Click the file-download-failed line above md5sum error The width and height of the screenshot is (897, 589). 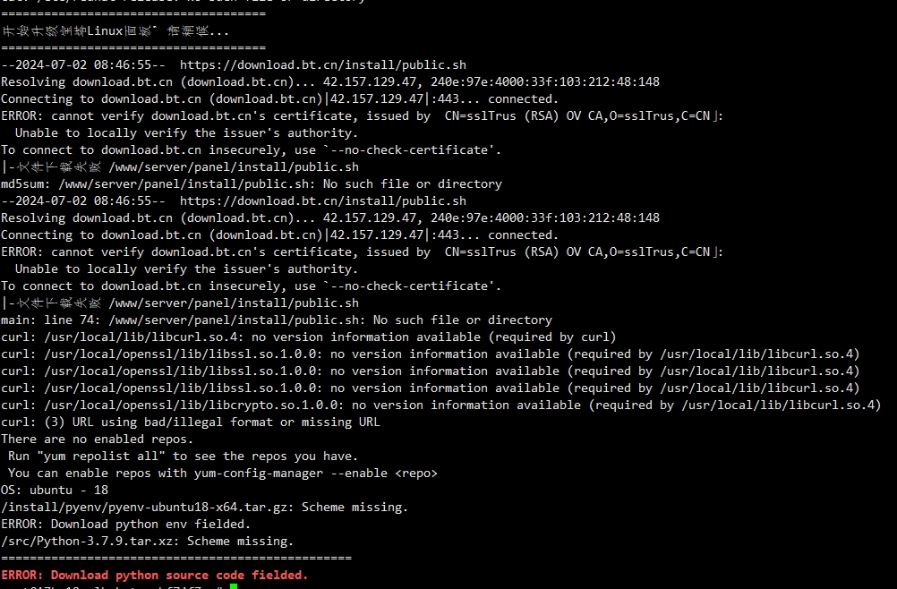[x=180, y=167]
